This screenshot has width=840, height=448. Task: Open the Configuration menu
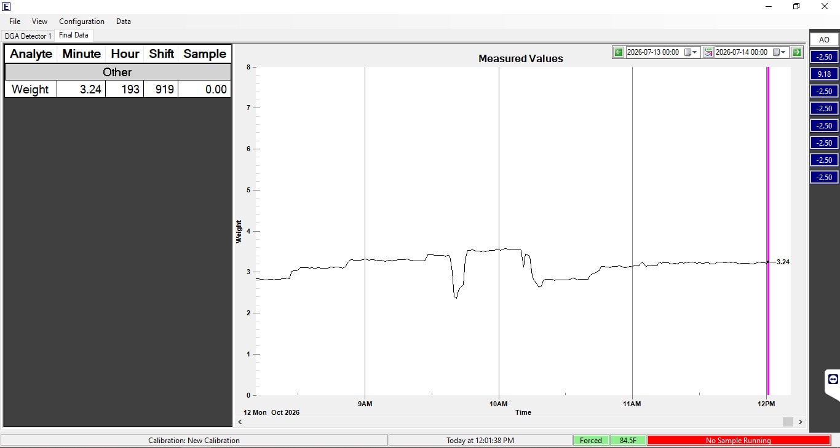[82, 21]
